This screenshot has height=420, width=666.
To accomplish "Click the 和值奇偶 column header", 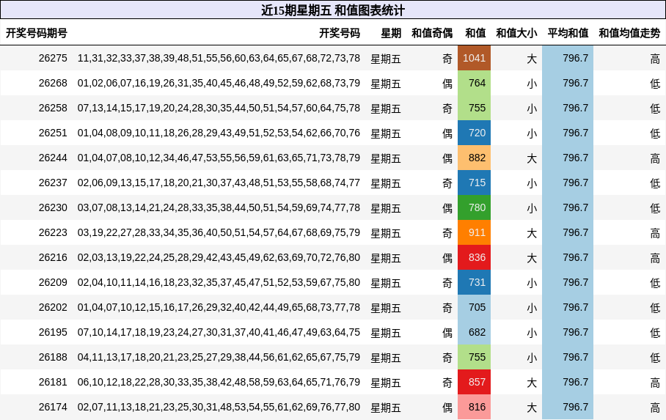I will [432, 33].
